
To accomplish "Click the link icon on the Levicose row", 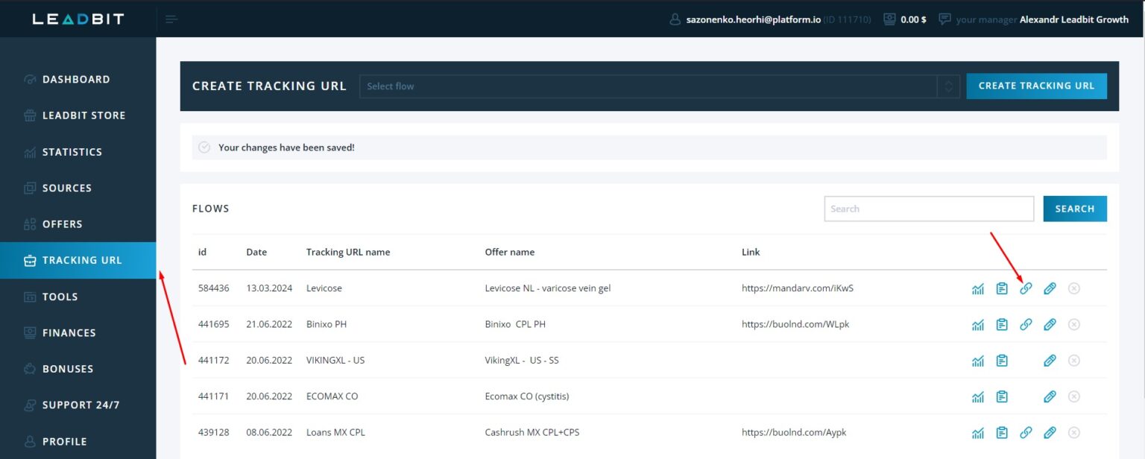I will (x=1026, y=288).
